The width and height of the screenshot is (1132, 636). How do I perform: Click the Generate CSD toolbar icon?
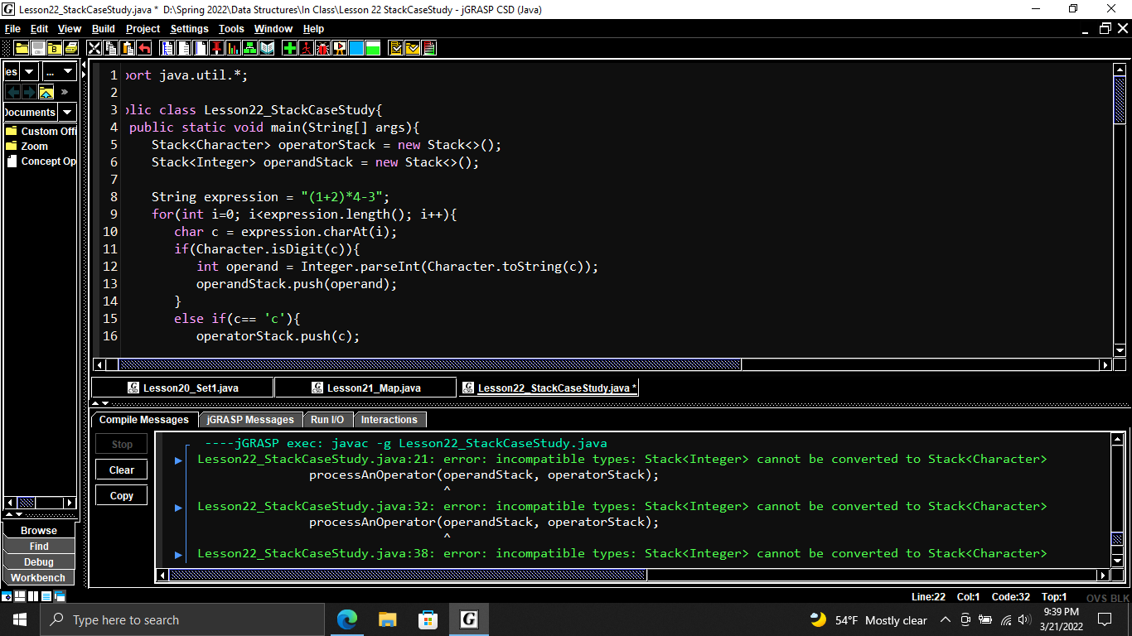click(x=167, y=48)
